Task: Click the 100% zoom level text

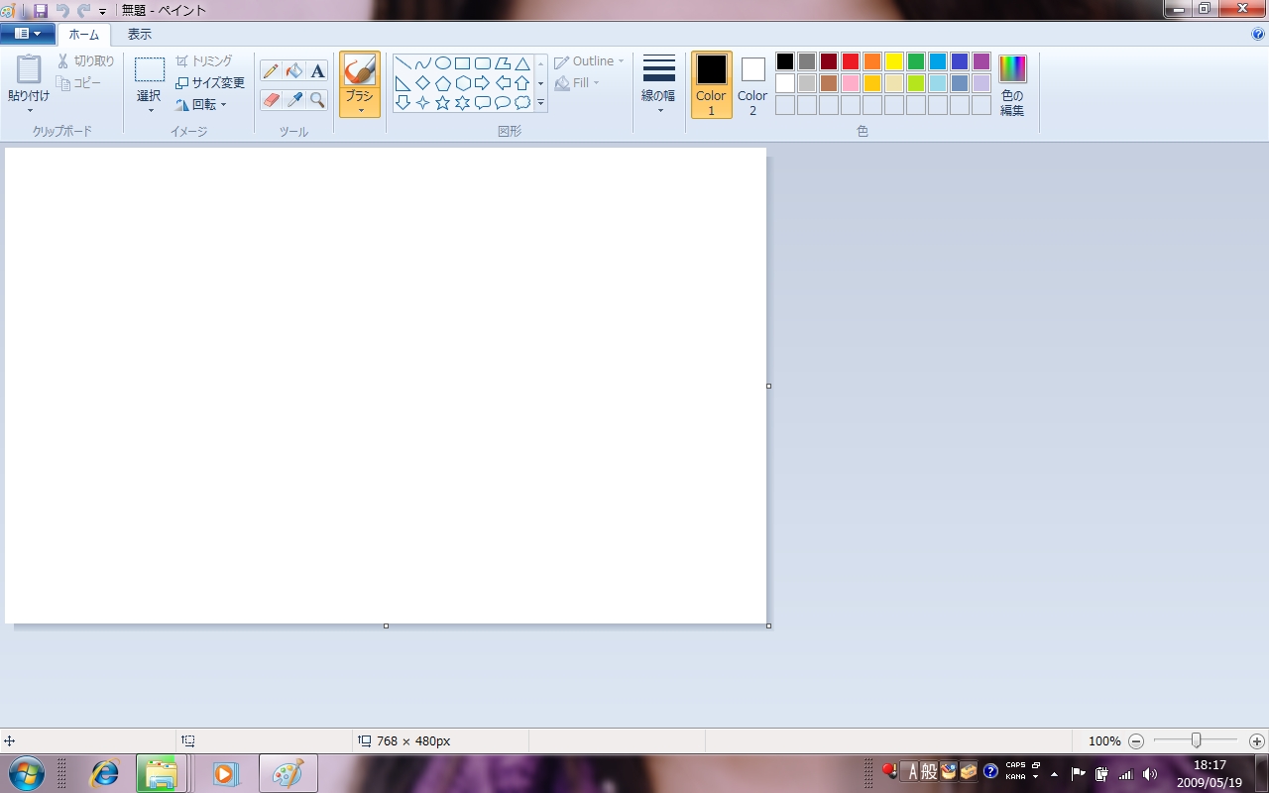Action: [x=1104, y=741]
